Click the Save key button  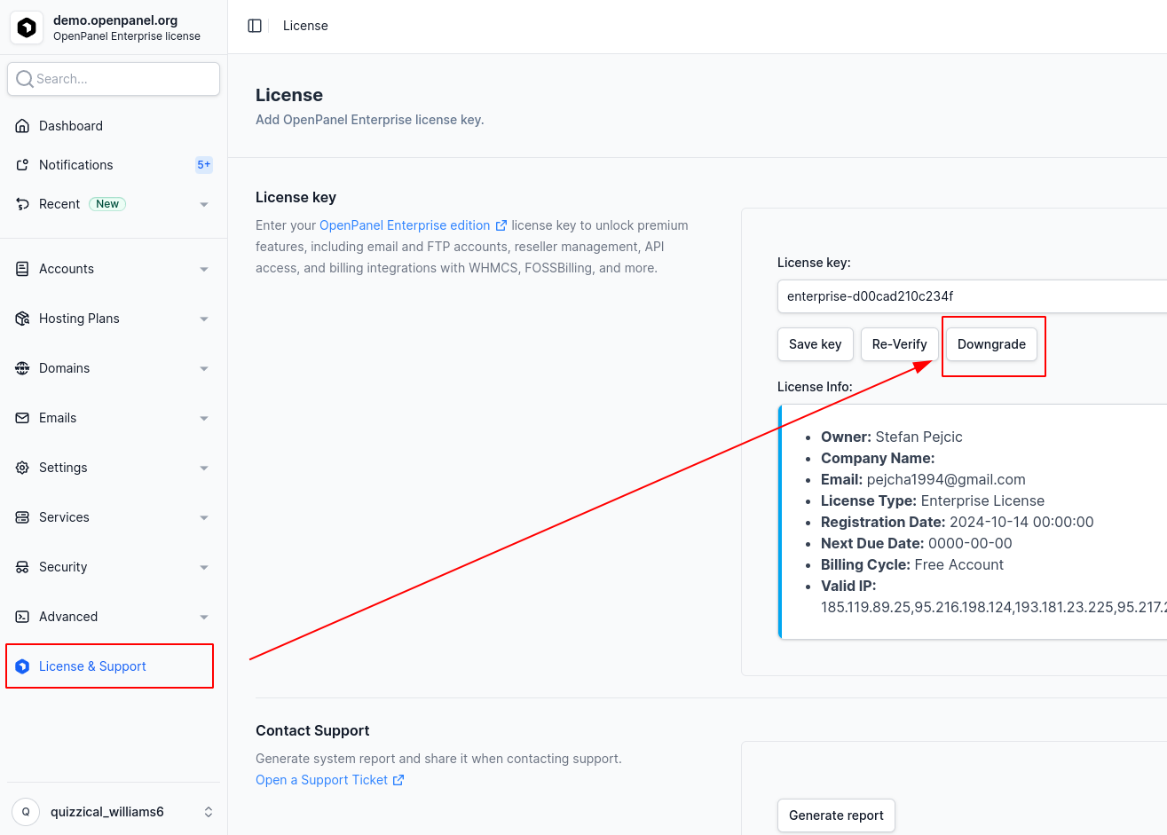coord(815,344)
